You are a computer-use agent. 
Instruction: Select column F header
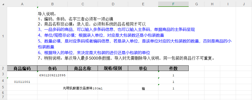click(173, 4)
